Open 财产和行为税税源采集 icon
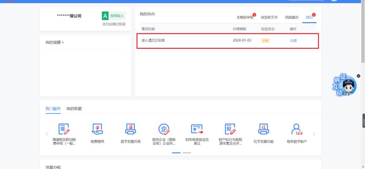365x169 pixels. click(230, 129)
